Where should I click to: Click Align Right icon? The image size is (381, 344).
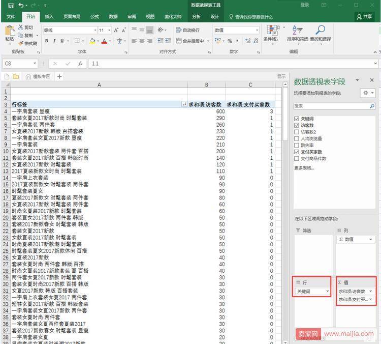tap(150, 41)
